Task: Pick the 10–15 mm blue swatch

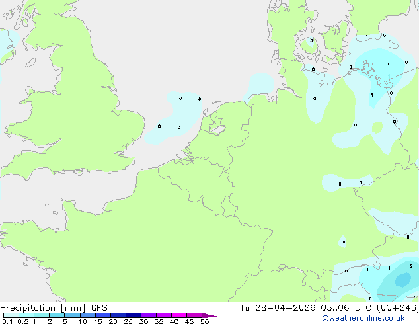Action: coord(87,315)
